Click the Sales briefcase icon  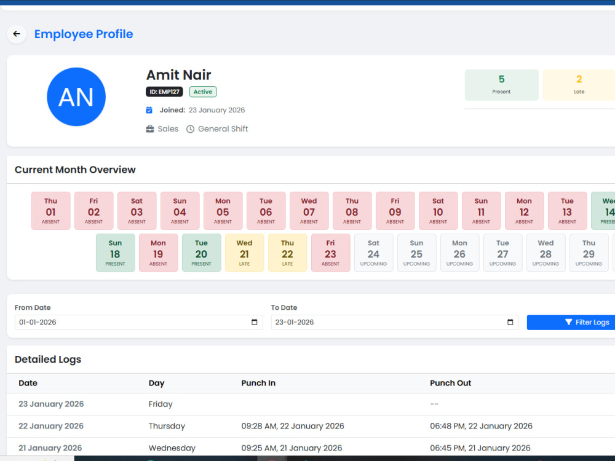(150, 129)
